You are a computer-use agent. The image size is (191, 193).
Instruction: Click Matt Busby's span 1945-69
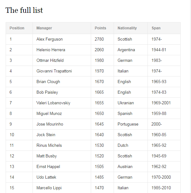pyautogui.click(x=159, y=156)
